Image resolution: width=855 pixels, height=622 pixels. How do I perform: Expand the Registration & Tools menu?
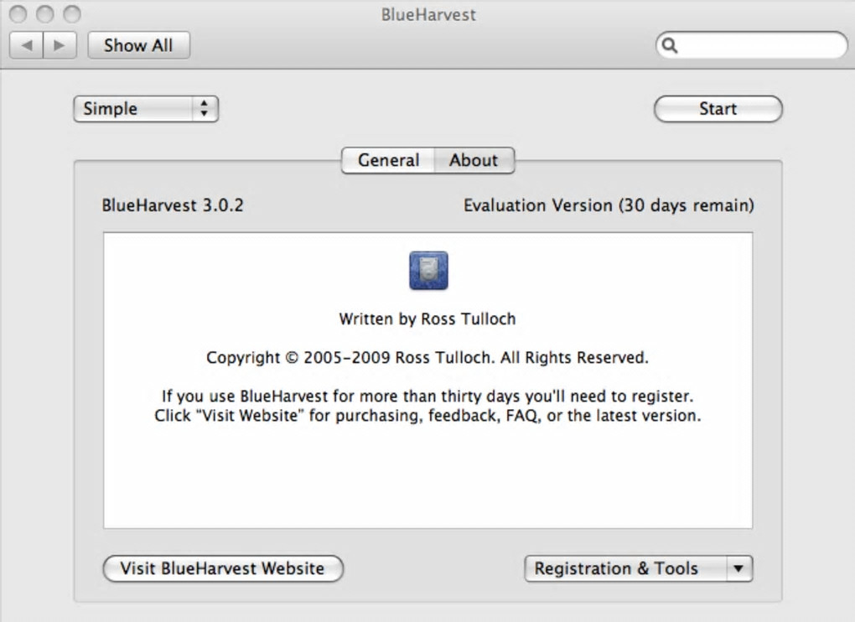tap(639, 568)
